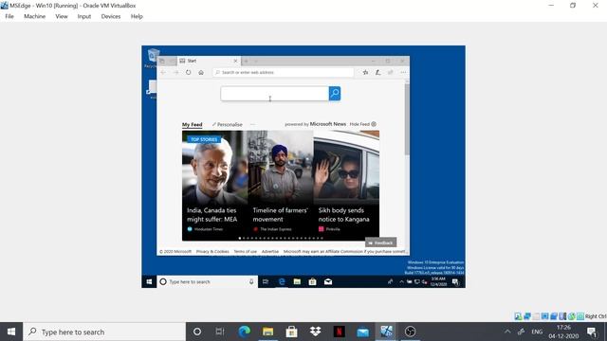Open Mail app on guest taskbar
Screen dimensions: 607x341
[x=328, y=282]
